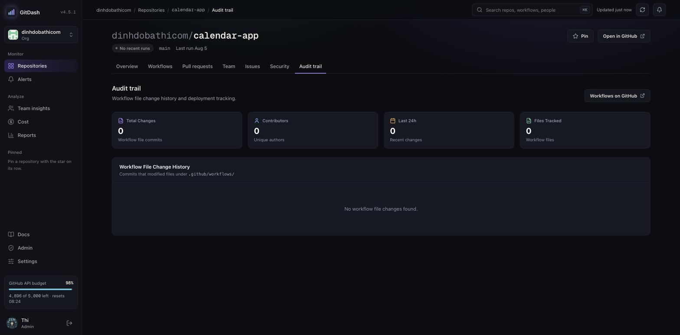Click the GitHub API budget progress bar
Screen dimensions: 680x335
40,289
